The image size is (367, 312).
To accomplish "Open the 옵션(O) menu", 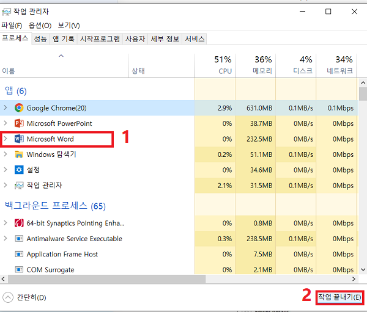I will (x=40, y=25).
